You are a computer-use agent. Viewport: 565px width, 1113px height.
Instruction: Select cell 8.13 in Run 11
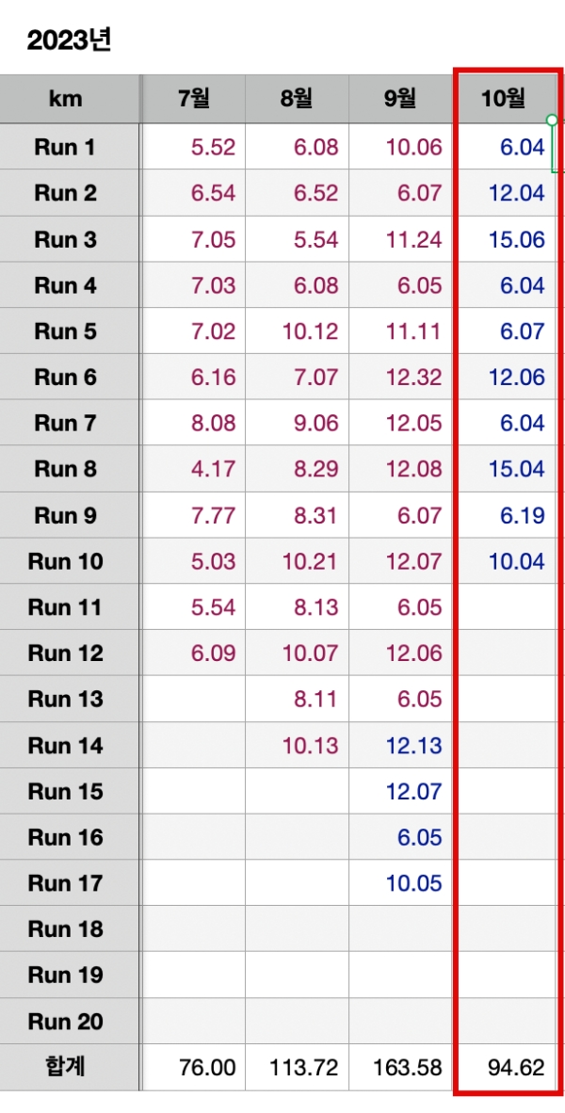coord(297,607)
